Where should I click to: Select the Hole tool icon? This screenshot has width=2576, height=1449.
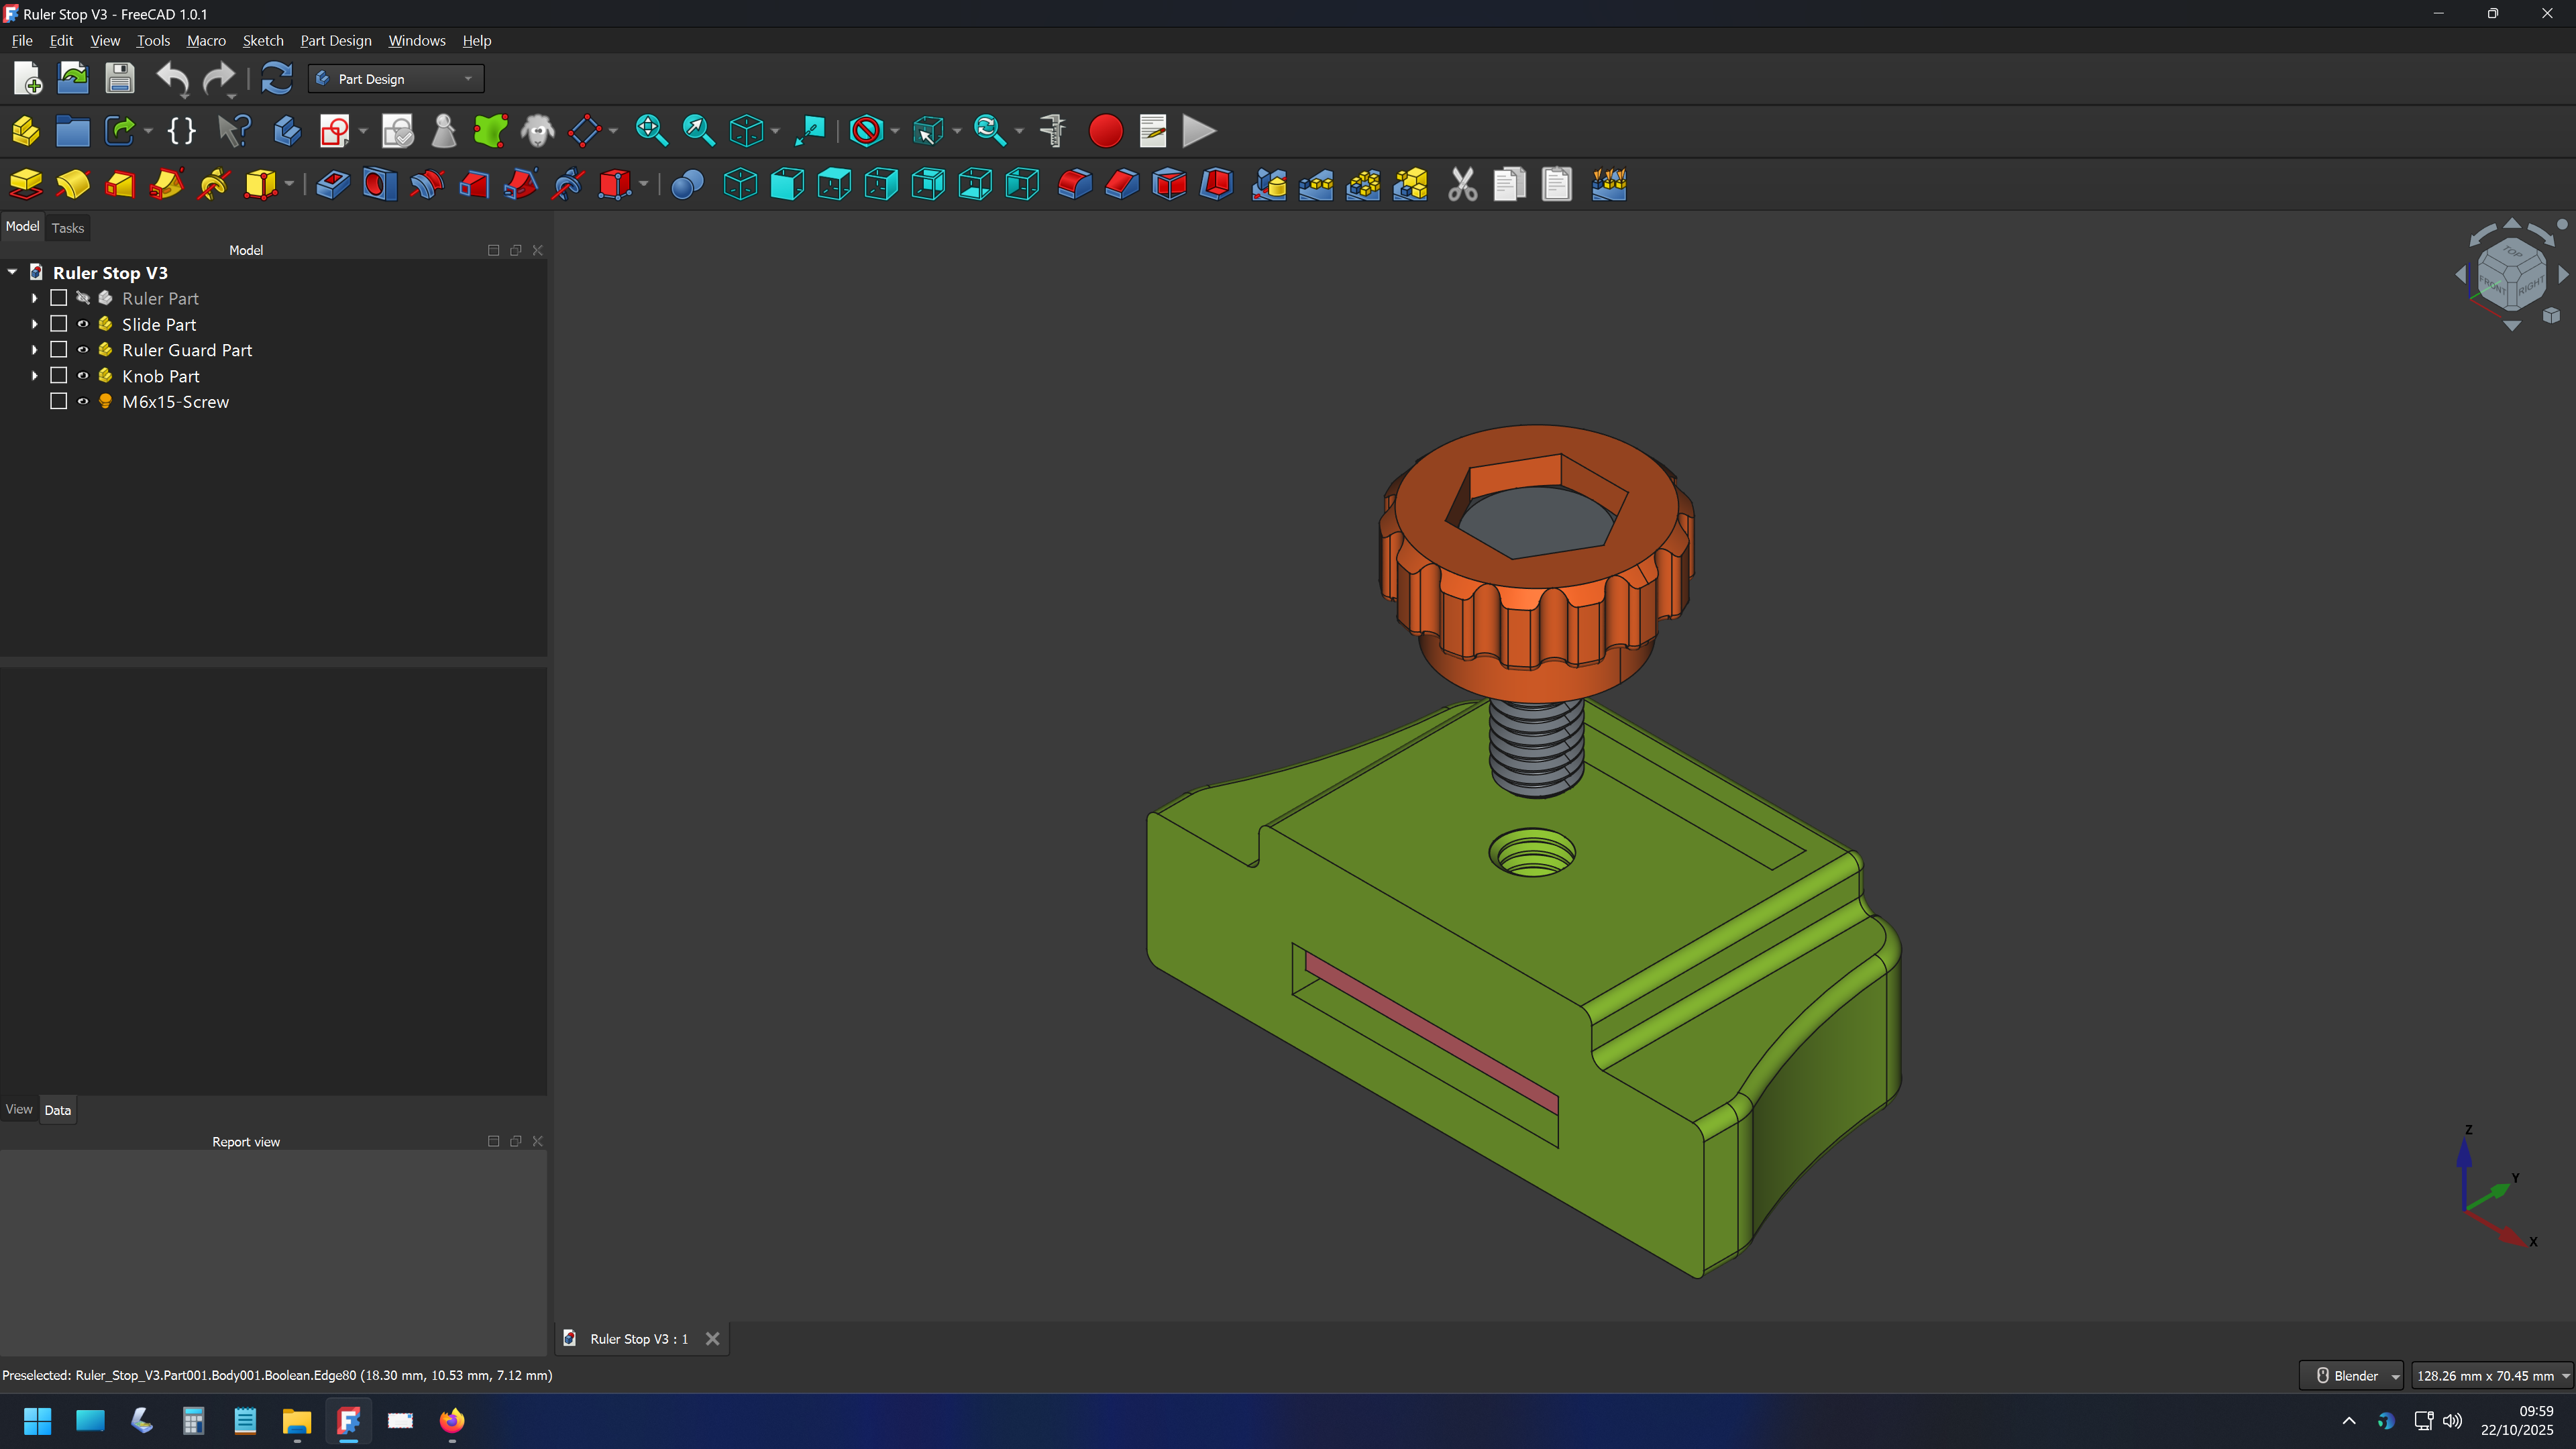point(380,184)
